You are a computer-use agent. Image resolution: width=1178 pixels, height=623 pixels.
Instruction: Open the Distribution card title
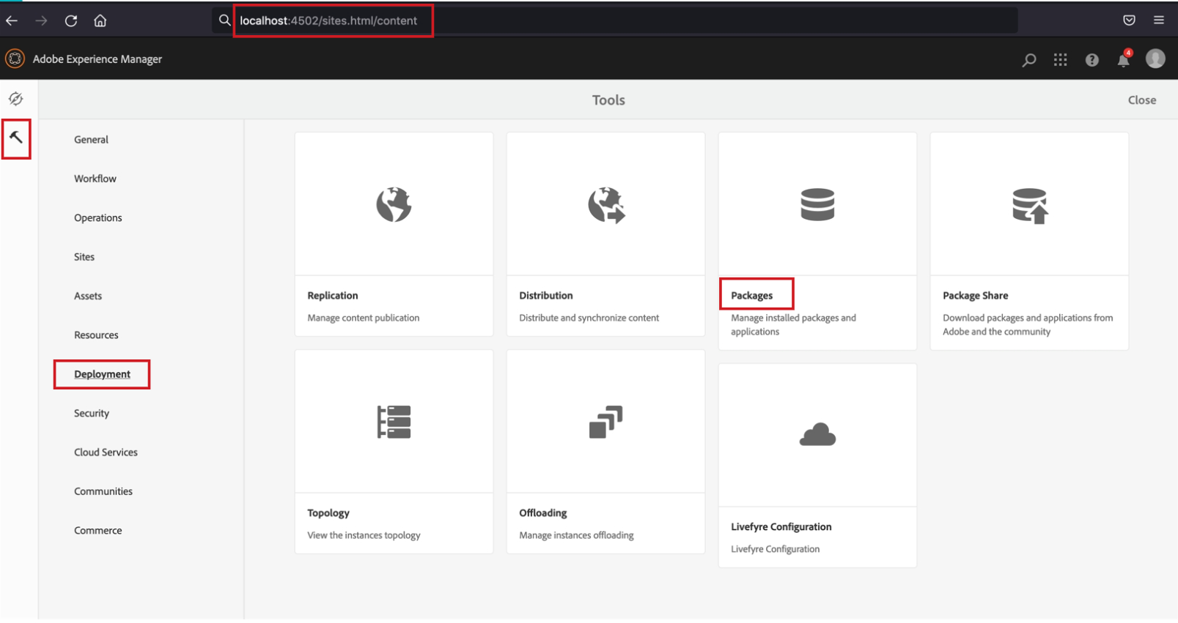[546, 296]
